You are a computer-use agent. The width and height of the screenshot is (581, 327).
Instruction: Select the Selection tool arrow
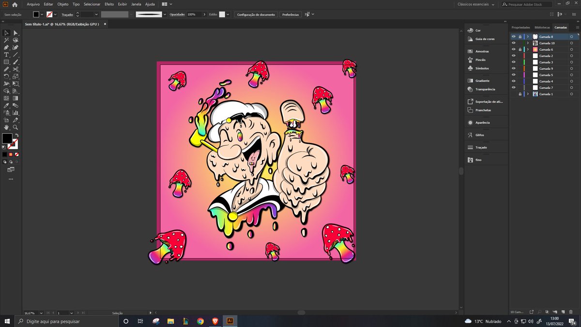tap(6, 33)
